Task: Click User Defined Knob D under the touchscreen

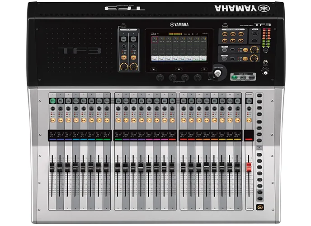Action: tap(198, 78)
